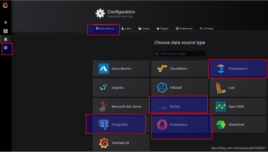Open the API Keys tab

[x=206, y=29]
